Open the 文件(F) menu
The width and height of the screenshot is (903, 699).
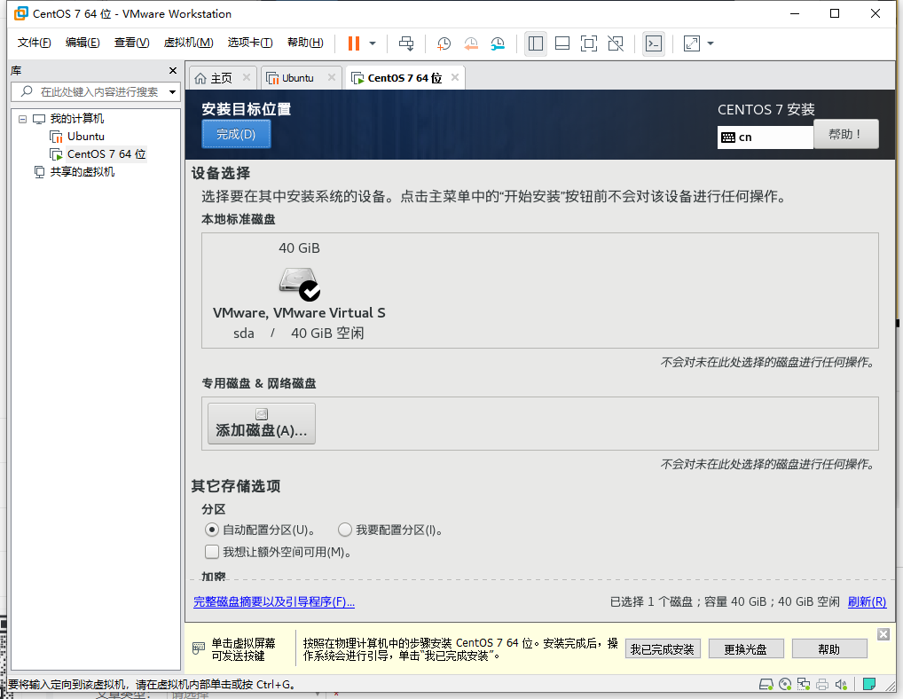tap(34, 43)
